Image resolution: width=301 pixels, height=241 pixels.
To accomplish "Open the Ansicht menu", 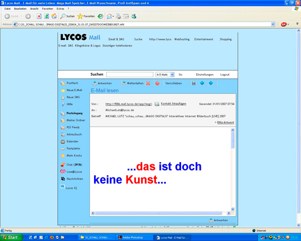I will click(34, 9).
